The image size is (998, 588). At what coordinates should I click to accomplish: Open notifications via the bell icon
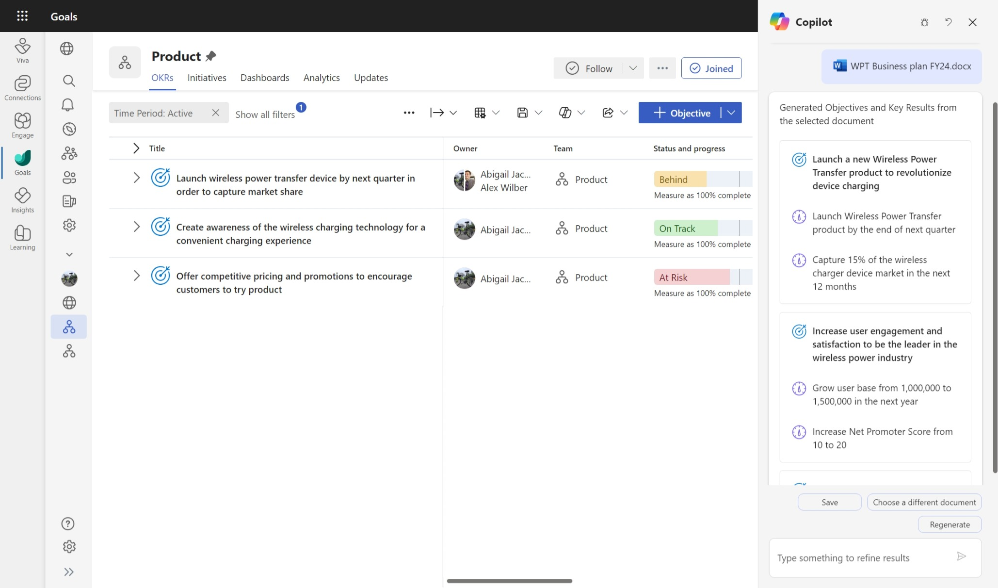68,105
